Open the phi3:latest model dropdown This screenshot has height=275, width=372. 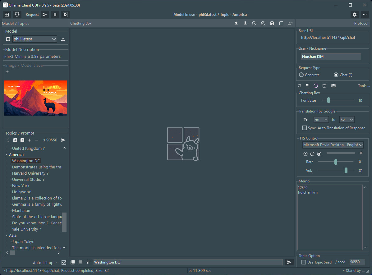(34, 39)
